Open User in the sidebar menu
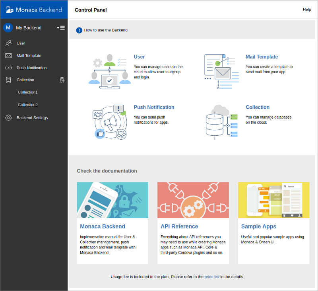Screen dimensions: 318x291 [21, 43]
